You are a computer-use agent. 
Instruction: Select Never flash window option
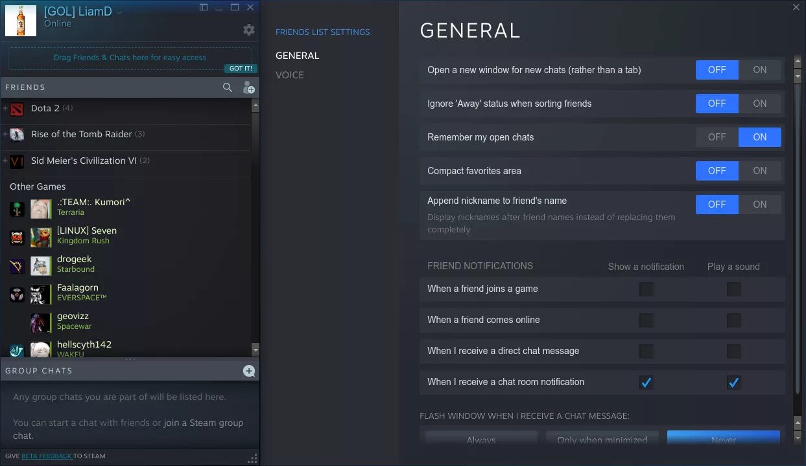724,437
